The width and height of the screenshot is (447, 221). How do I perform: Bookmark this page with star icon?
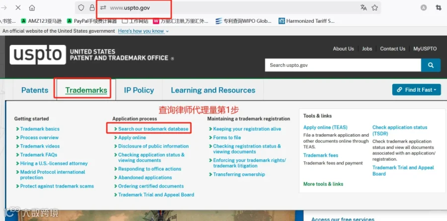pos(374,7)
